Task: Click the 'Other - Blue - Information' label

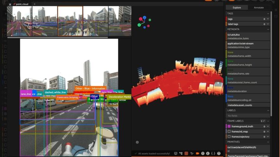Action: (90, 88)
